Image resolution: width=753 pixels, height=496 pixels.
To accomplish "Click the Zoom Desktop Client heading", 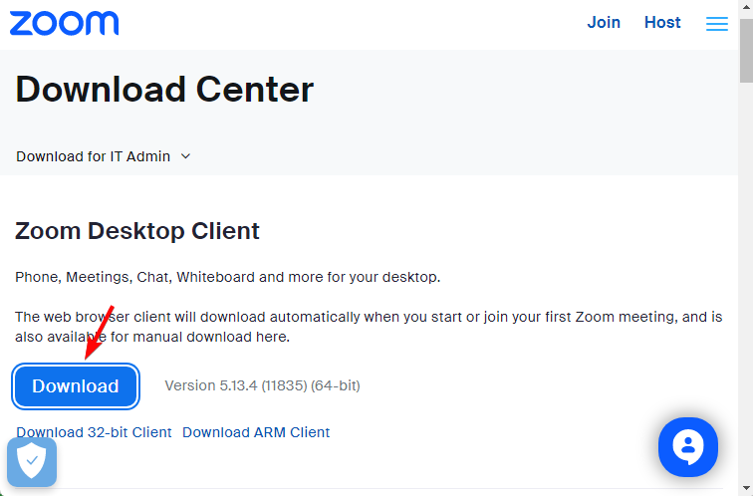I will [137, 231].
